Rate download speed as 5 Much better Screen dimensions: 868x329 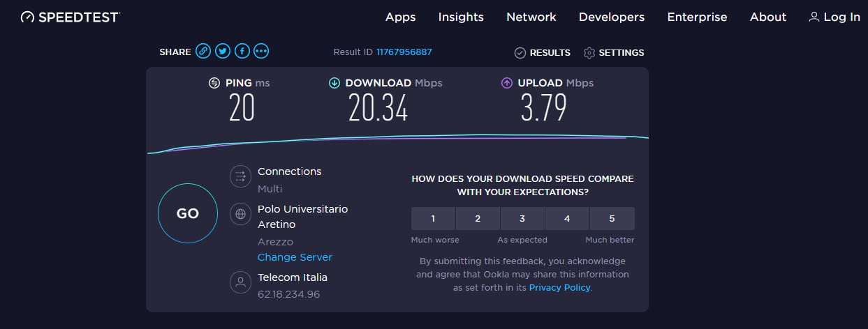tap(612, 218)
